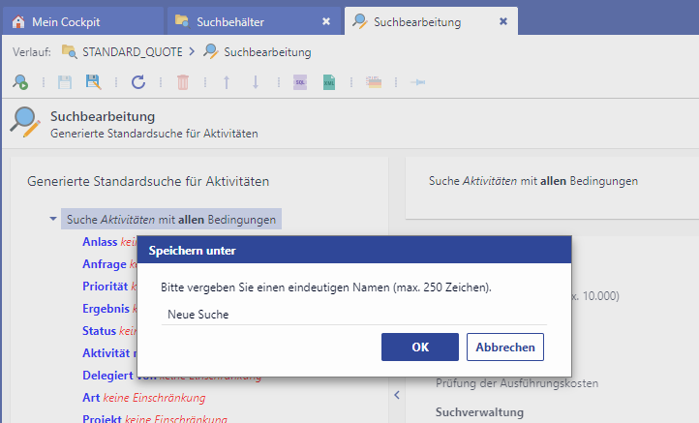This screenshot has width=699, height=423.
Task: Switch to the Mein Cockpit tab
Action: (x=83, y=21)
